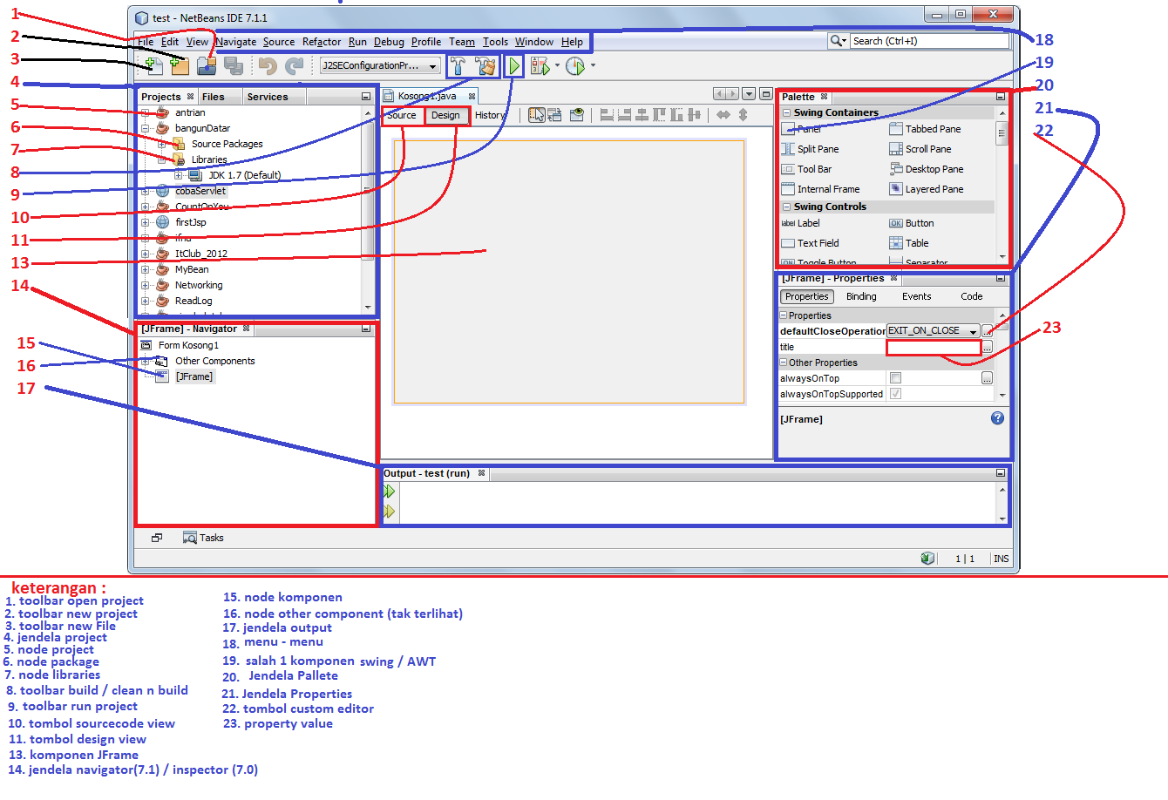Open the custom editor for the title property

coord(988,347)
